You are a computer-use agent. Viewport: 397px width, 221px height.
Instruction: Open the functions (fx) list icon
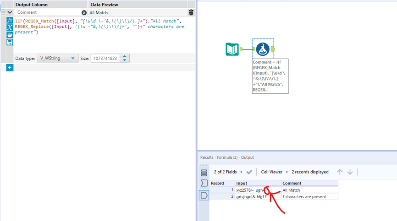click(x=10, y=20)
